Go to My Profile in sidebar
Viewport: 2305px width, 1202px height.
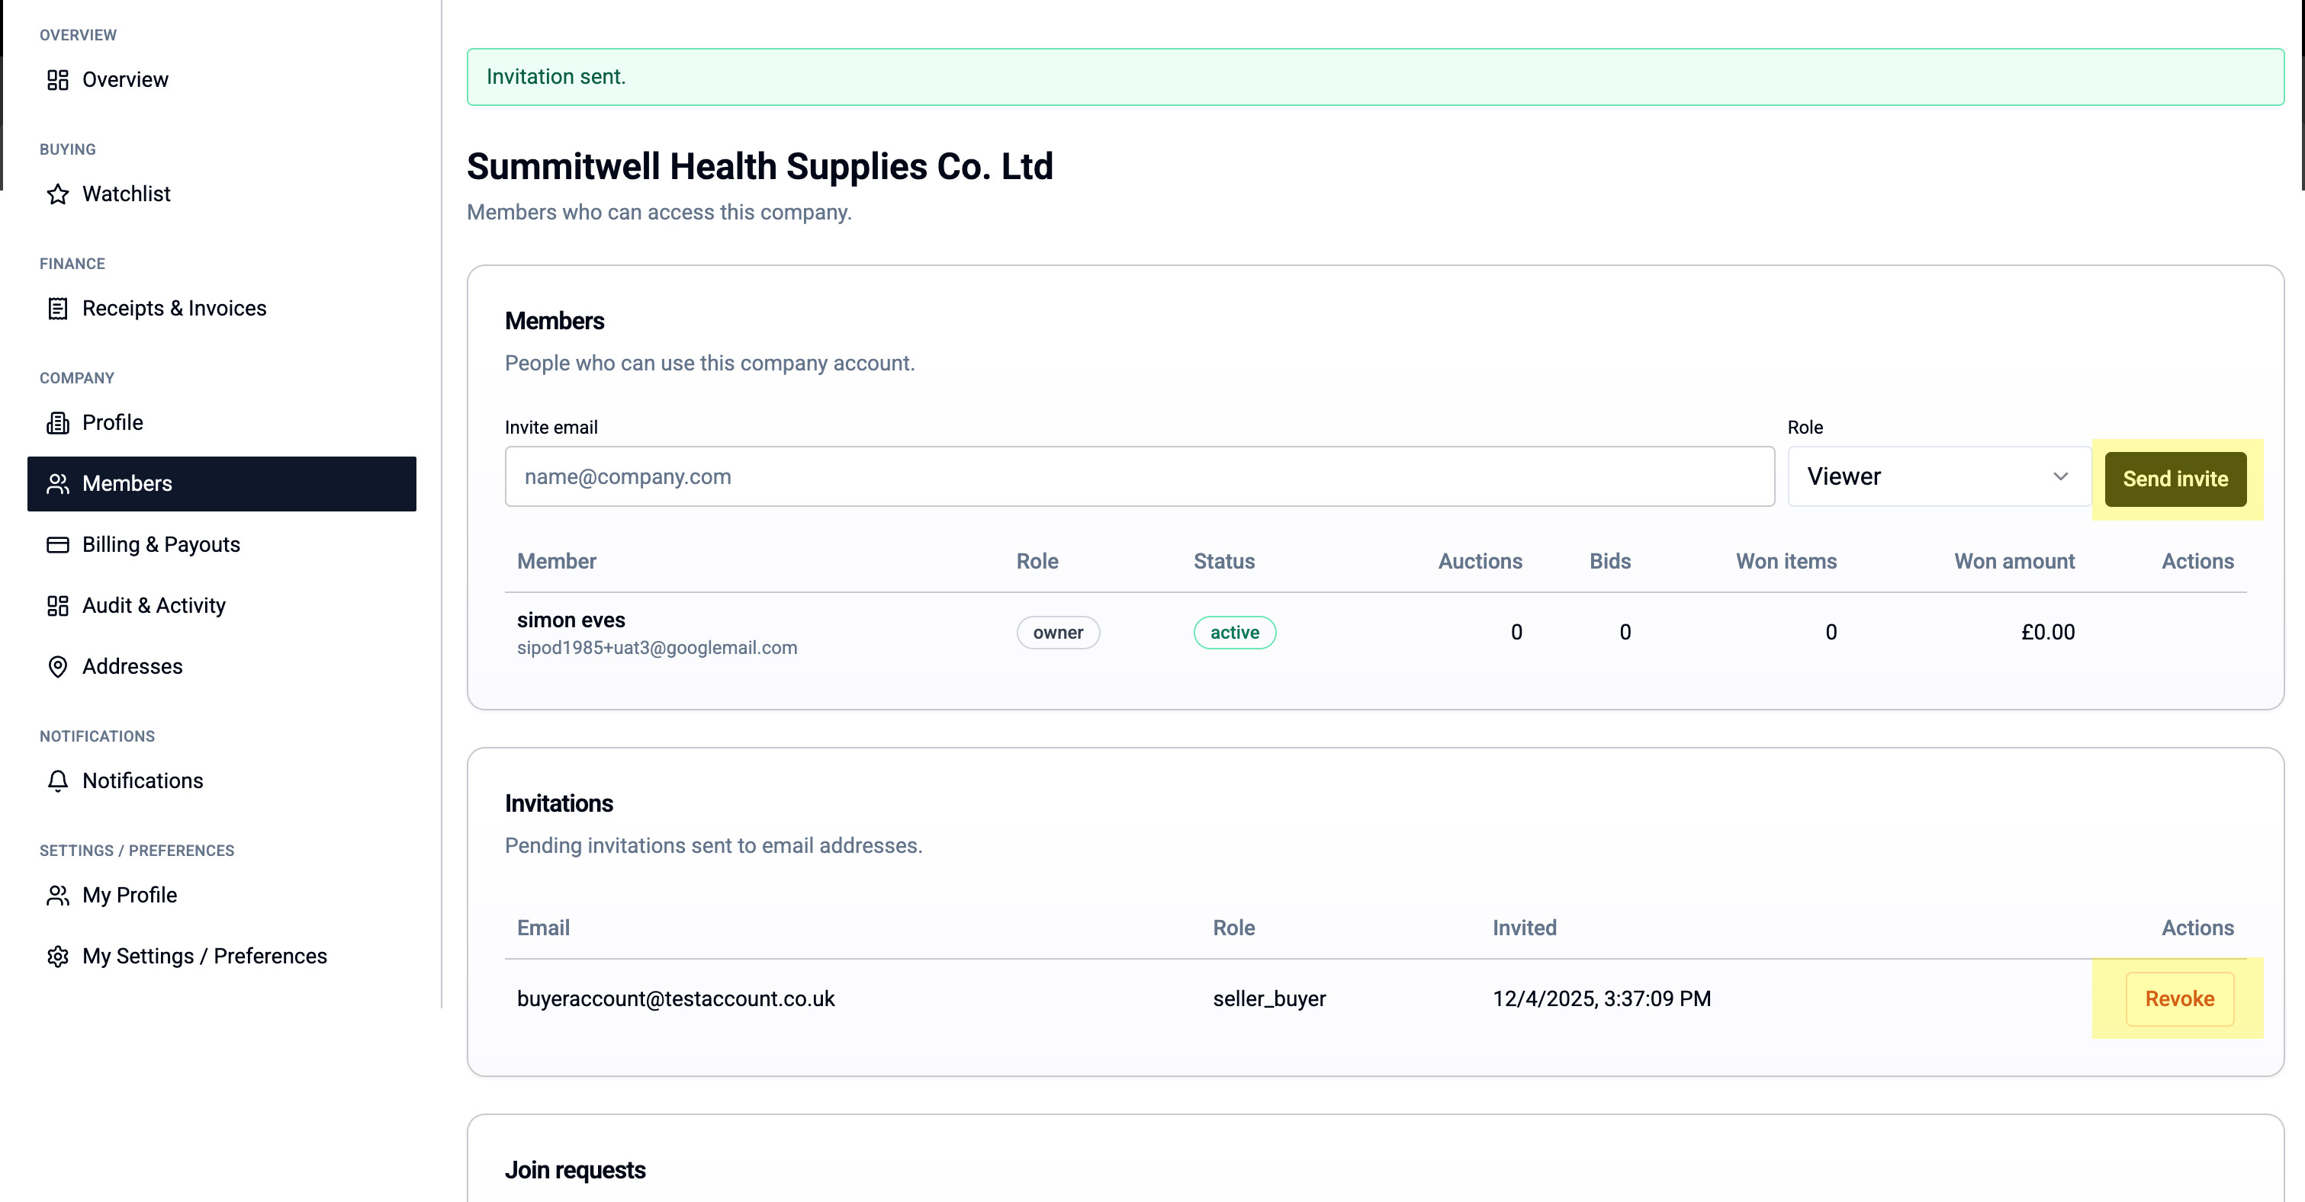click(130, 896)
